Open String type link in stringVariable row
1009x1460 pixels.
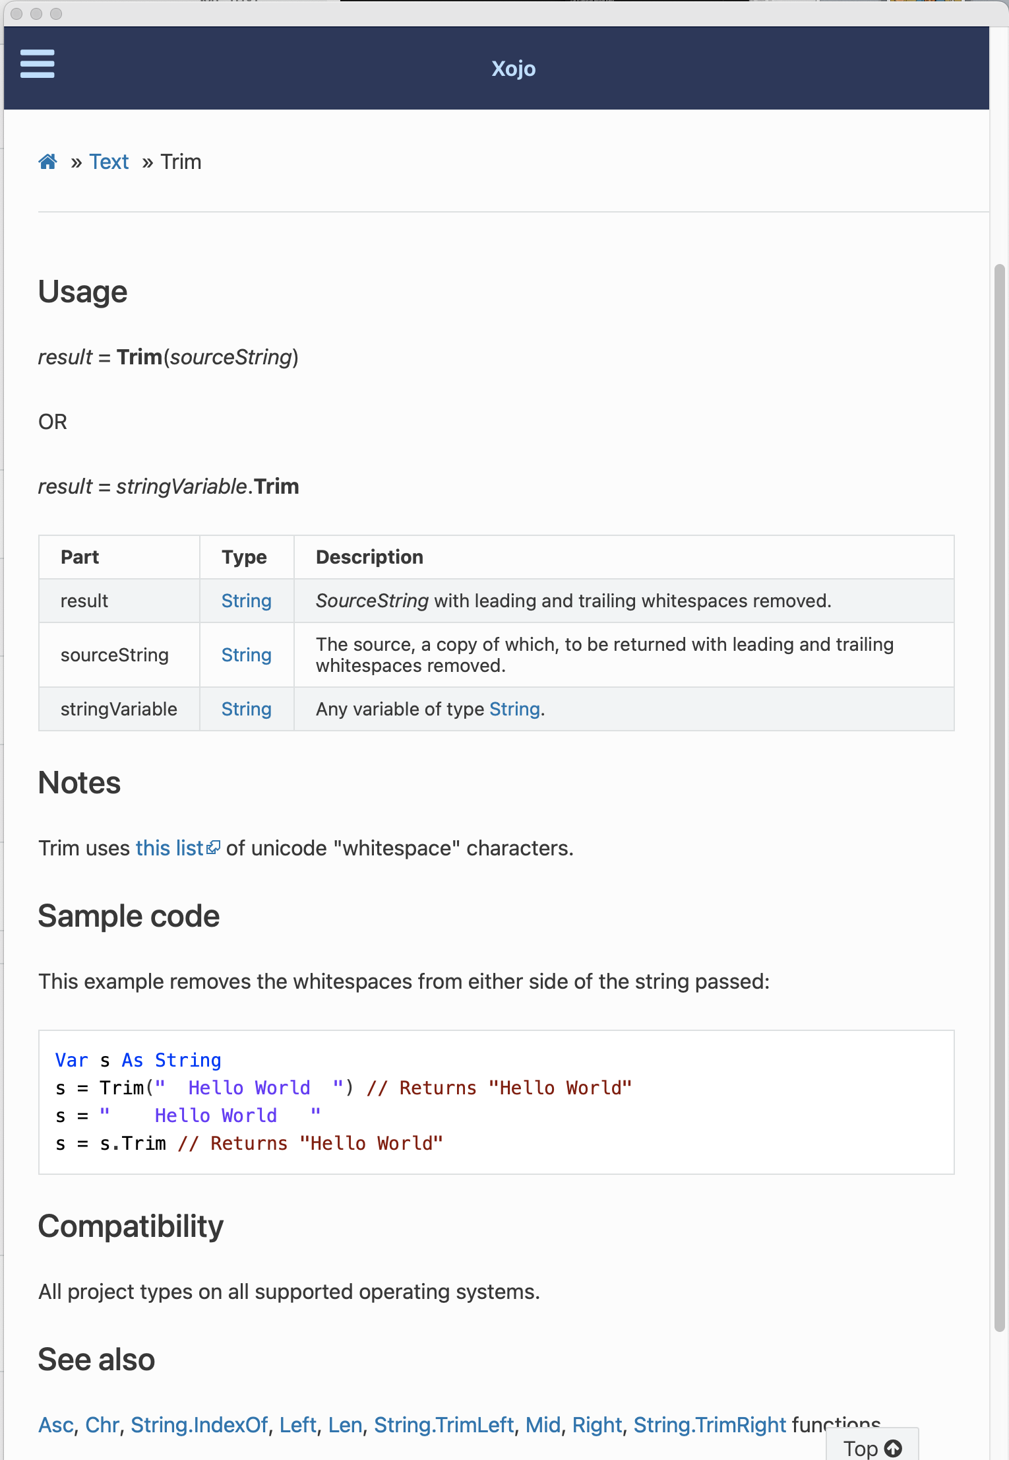click(246, 709)
